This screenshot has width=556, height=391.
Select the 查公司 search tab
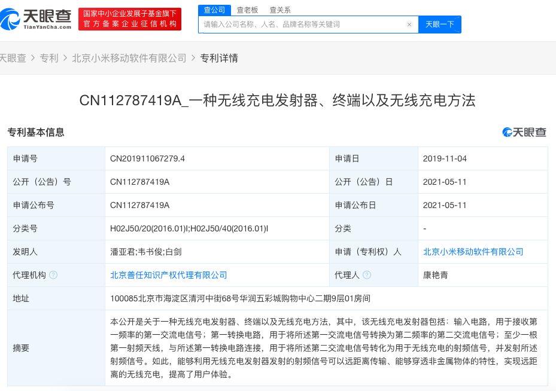pos(214,10)
